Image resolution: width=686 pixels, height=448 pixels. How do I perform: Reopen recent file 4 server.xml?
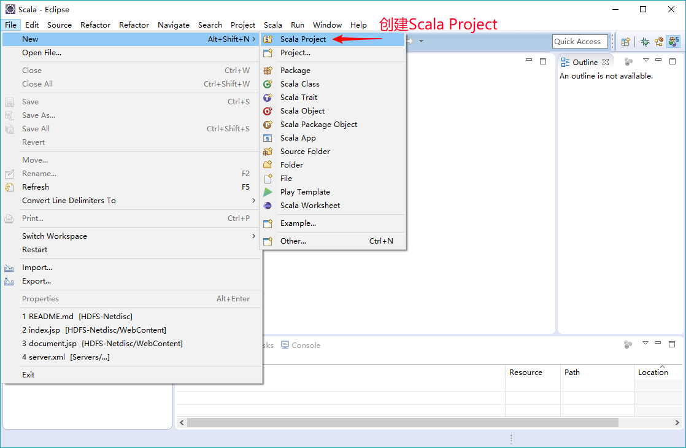click(x=131, y=357)
